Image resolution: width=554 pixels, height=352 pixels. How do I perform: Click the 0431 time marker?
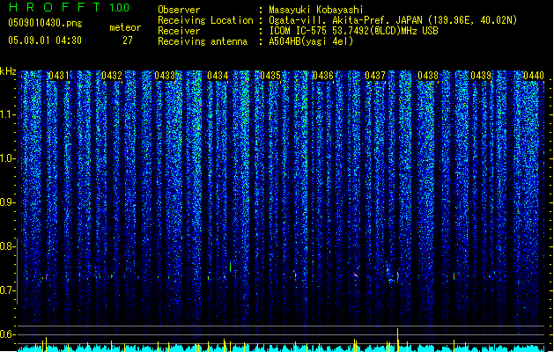[x=59, y=76]
